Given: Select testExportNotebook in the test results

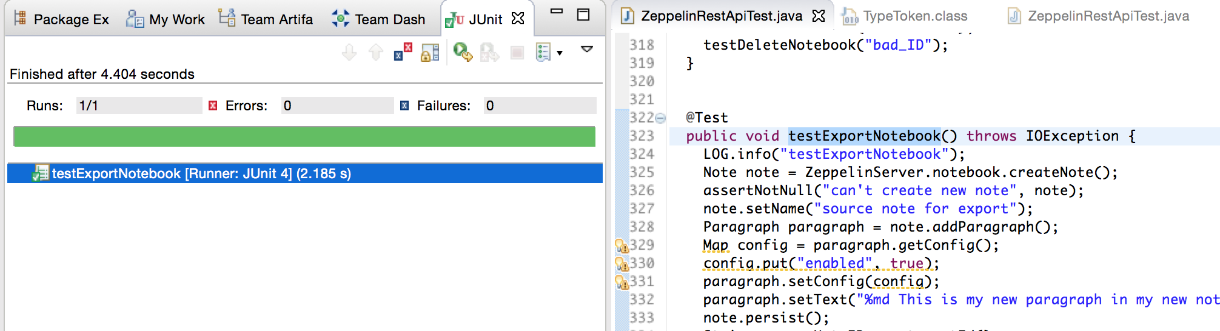Looking at the screenshot, I should 201,173.
